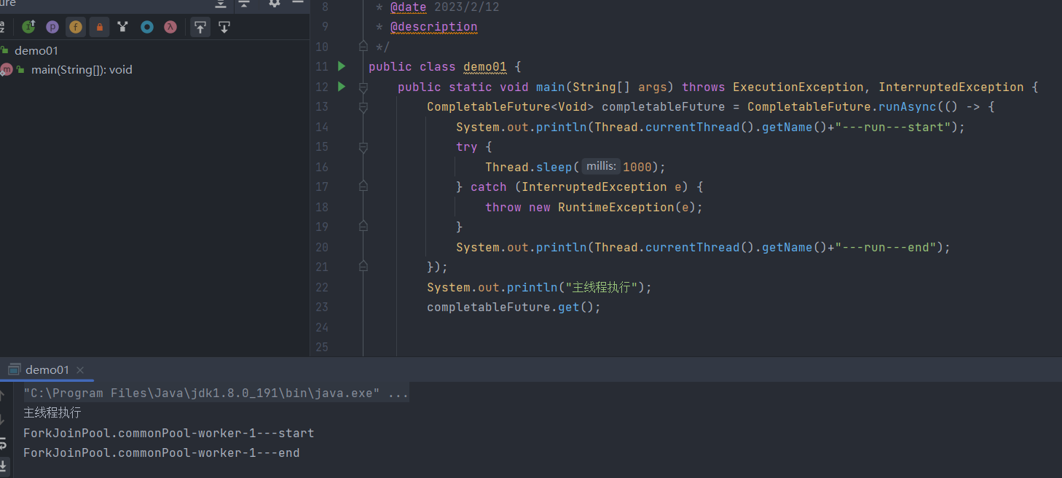The height and width of the screenshot is (478, 1062).
Task: Click fold end marker at line 19
Action: point(363,227)
